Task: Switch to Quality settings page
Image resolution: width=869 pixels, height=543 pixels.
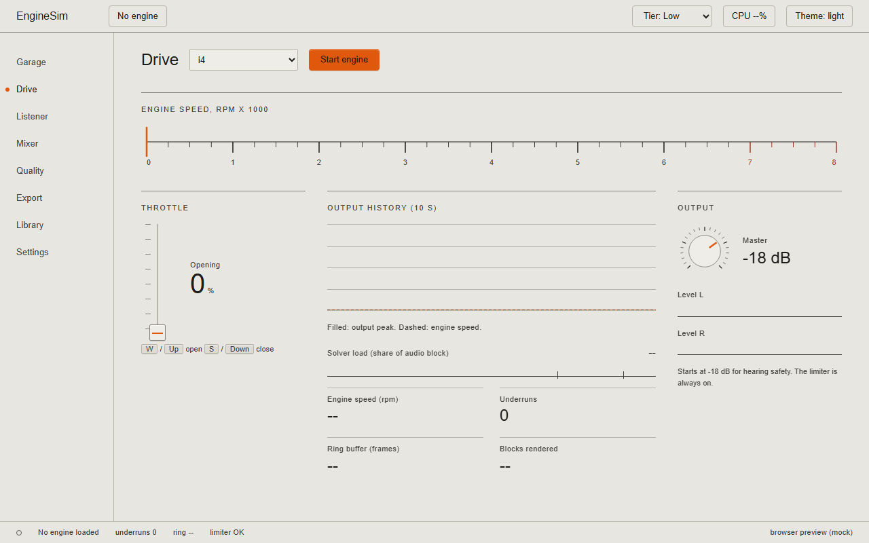Action: [30, 170]
